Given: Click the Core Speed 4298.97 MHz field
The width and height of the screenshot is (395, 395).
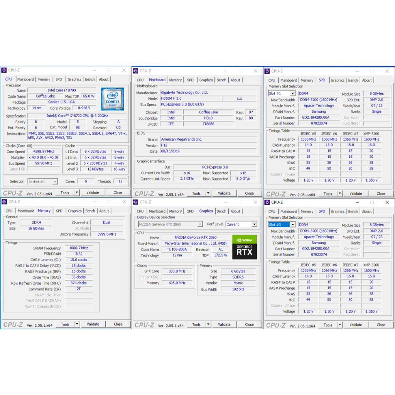Looking at the screenshot, I should click(x=44, y=152).
